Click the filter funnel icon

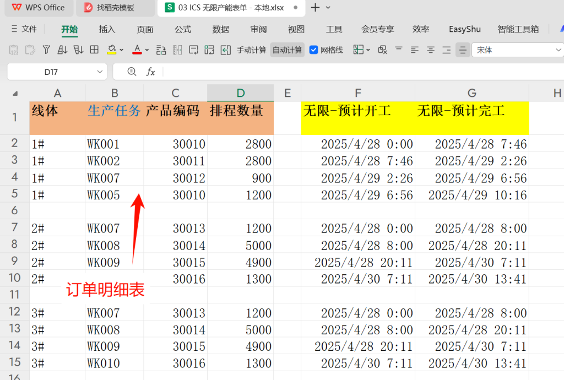(x=46, y=50)
